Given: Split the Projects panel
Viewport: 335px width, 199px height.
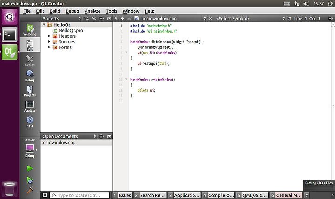Looking at the screenshot, I should click(102, 18).
